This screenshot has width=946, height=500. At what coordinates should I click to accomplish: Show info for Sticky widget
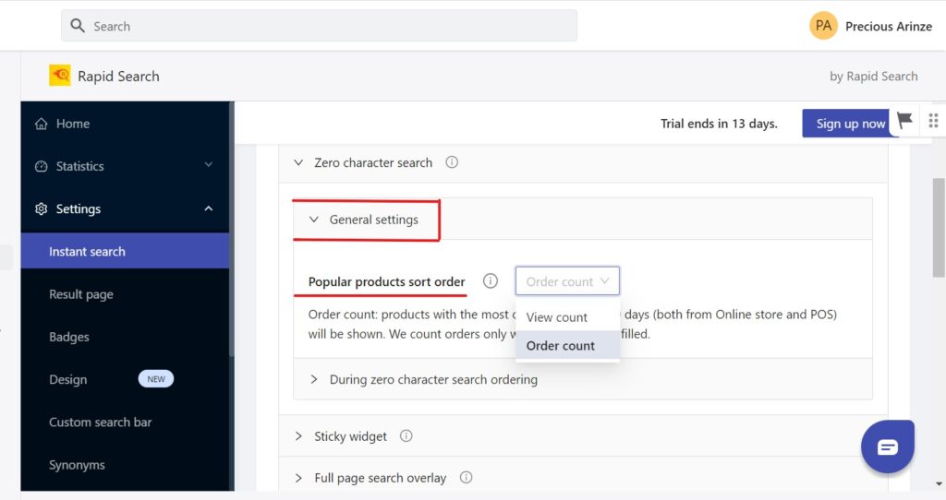coord(406,435)
